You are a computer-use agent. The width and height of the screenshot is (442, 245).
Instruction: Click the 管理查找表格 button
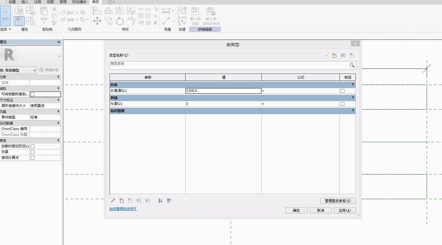pyautogui.click(x=338, y=201)
